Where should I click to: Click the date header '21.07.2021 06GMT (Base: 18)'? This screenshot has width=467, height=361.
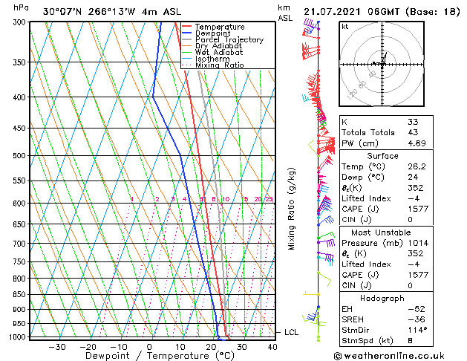pos(382,12)
